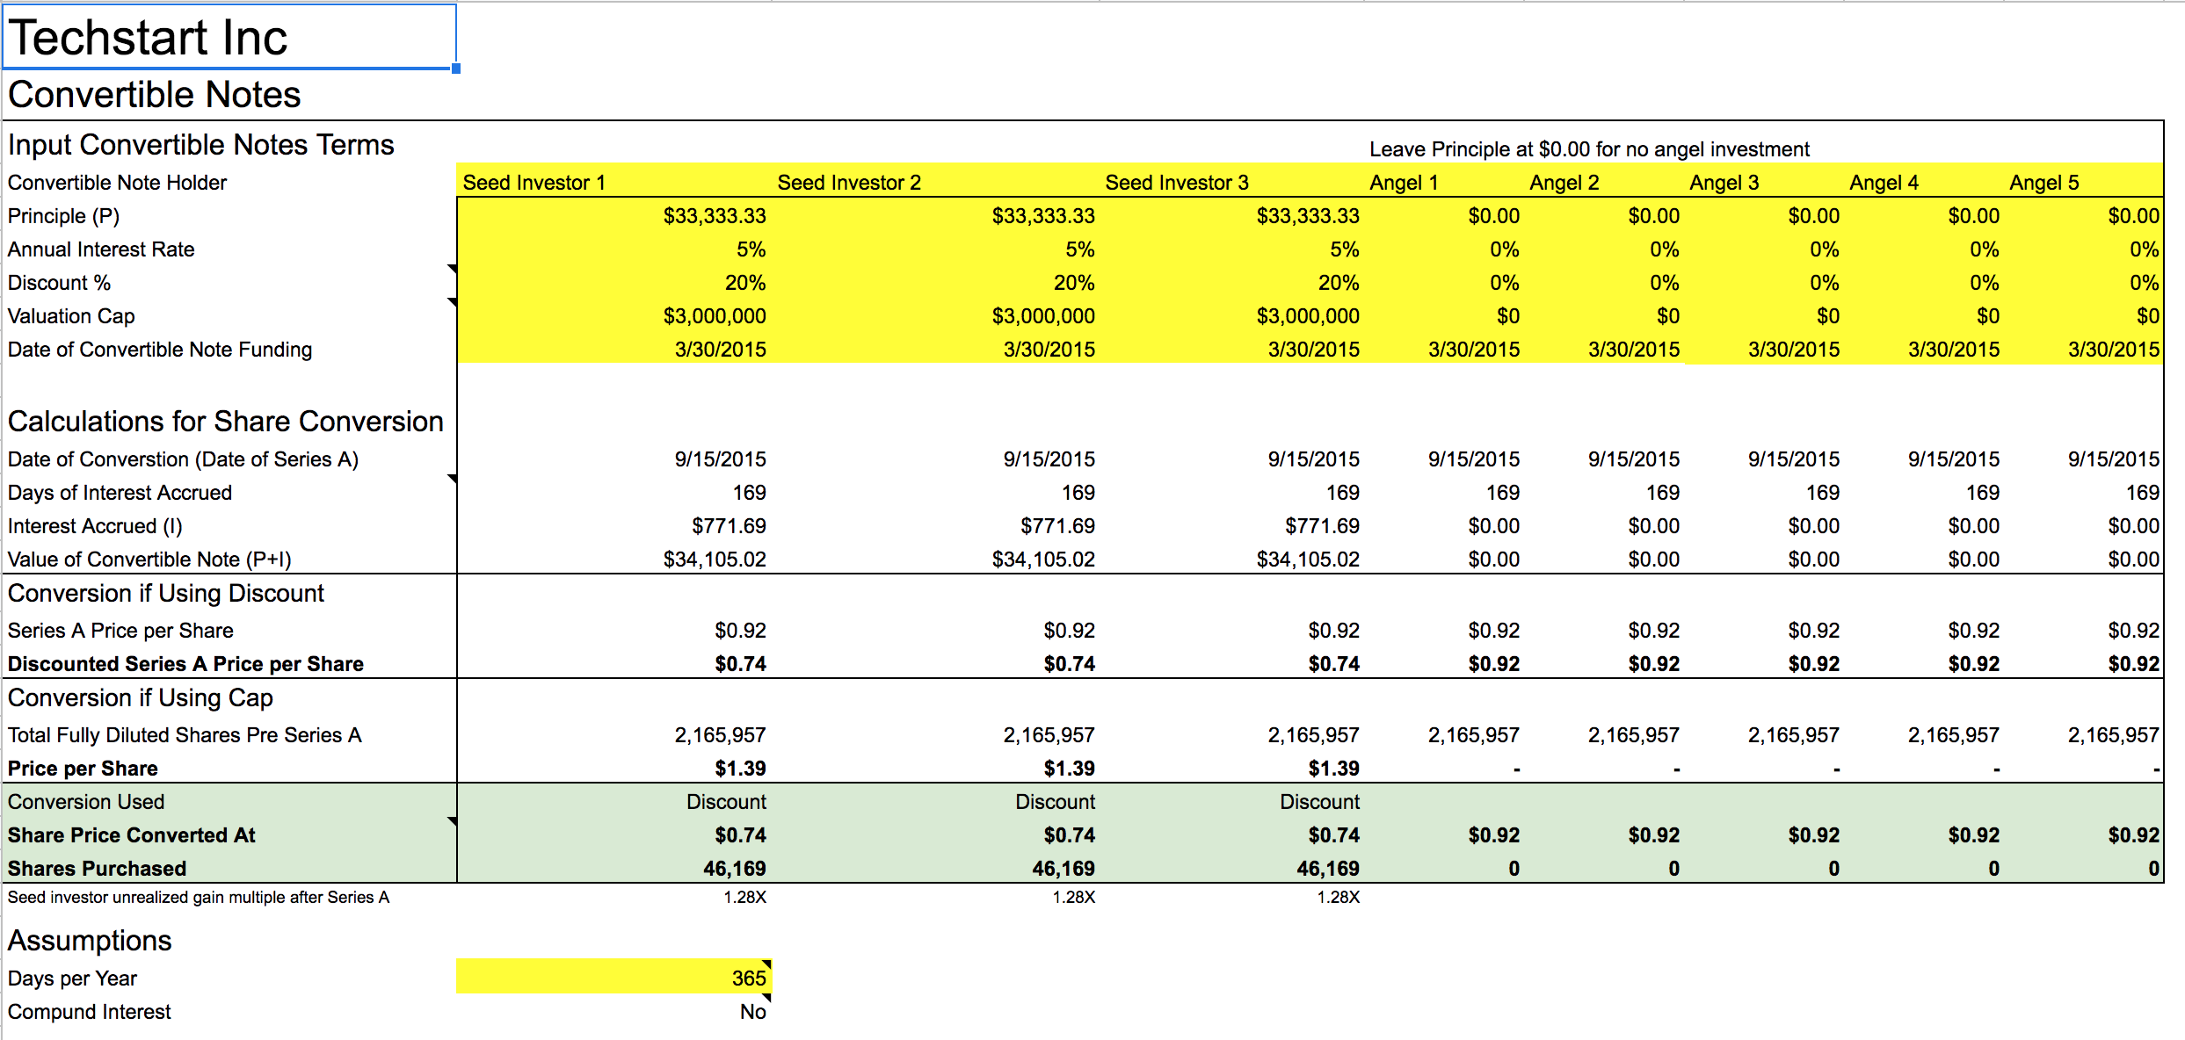The image size is (2185, 1040).
Task: Select Seed Investor 3 conversion used Discount
Action: (x=1319, y=802)
